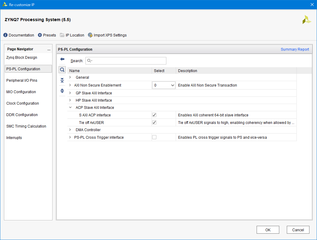Screen dimensions: 317x240
Task: Click the Presets gear icon
Action: (x=40, y=35)
